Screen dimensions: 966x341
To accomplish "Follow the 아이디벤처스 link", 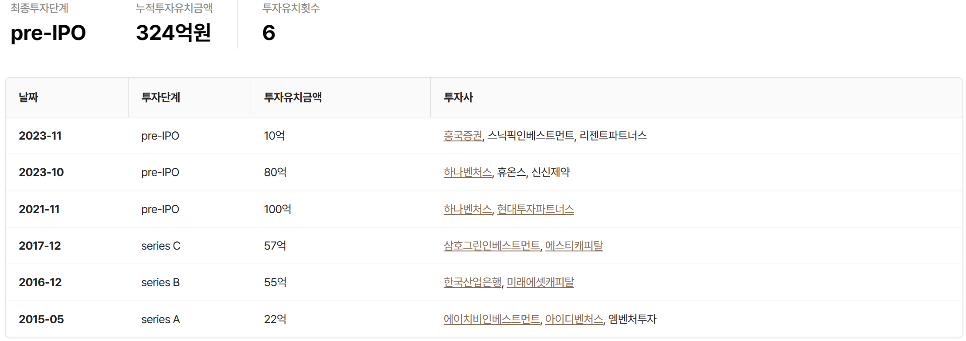I will click(574, 319).
